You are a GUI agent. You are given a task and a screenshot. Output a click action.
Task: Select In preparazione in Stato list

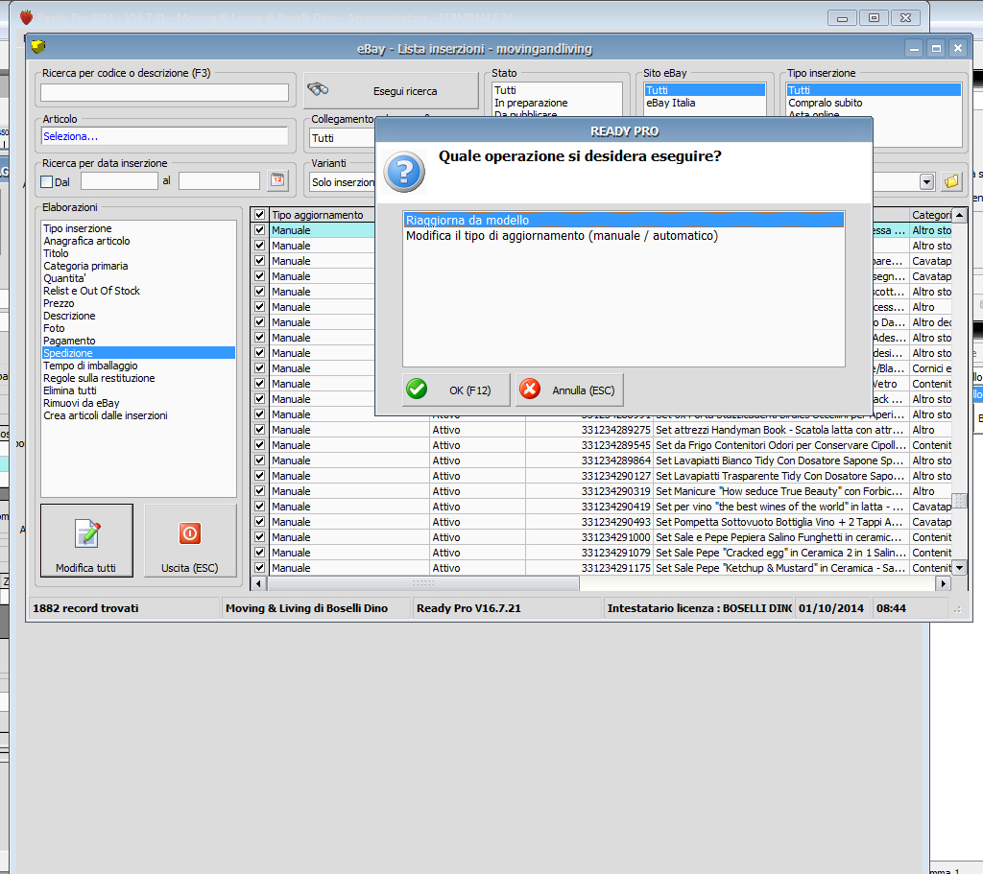pyautogui.click(x=557, y=103)
